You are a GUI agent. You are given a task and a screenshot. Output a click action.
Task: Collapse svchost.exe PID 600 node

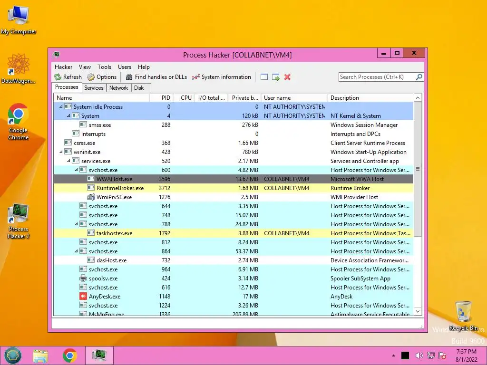(x=76, y=170)
